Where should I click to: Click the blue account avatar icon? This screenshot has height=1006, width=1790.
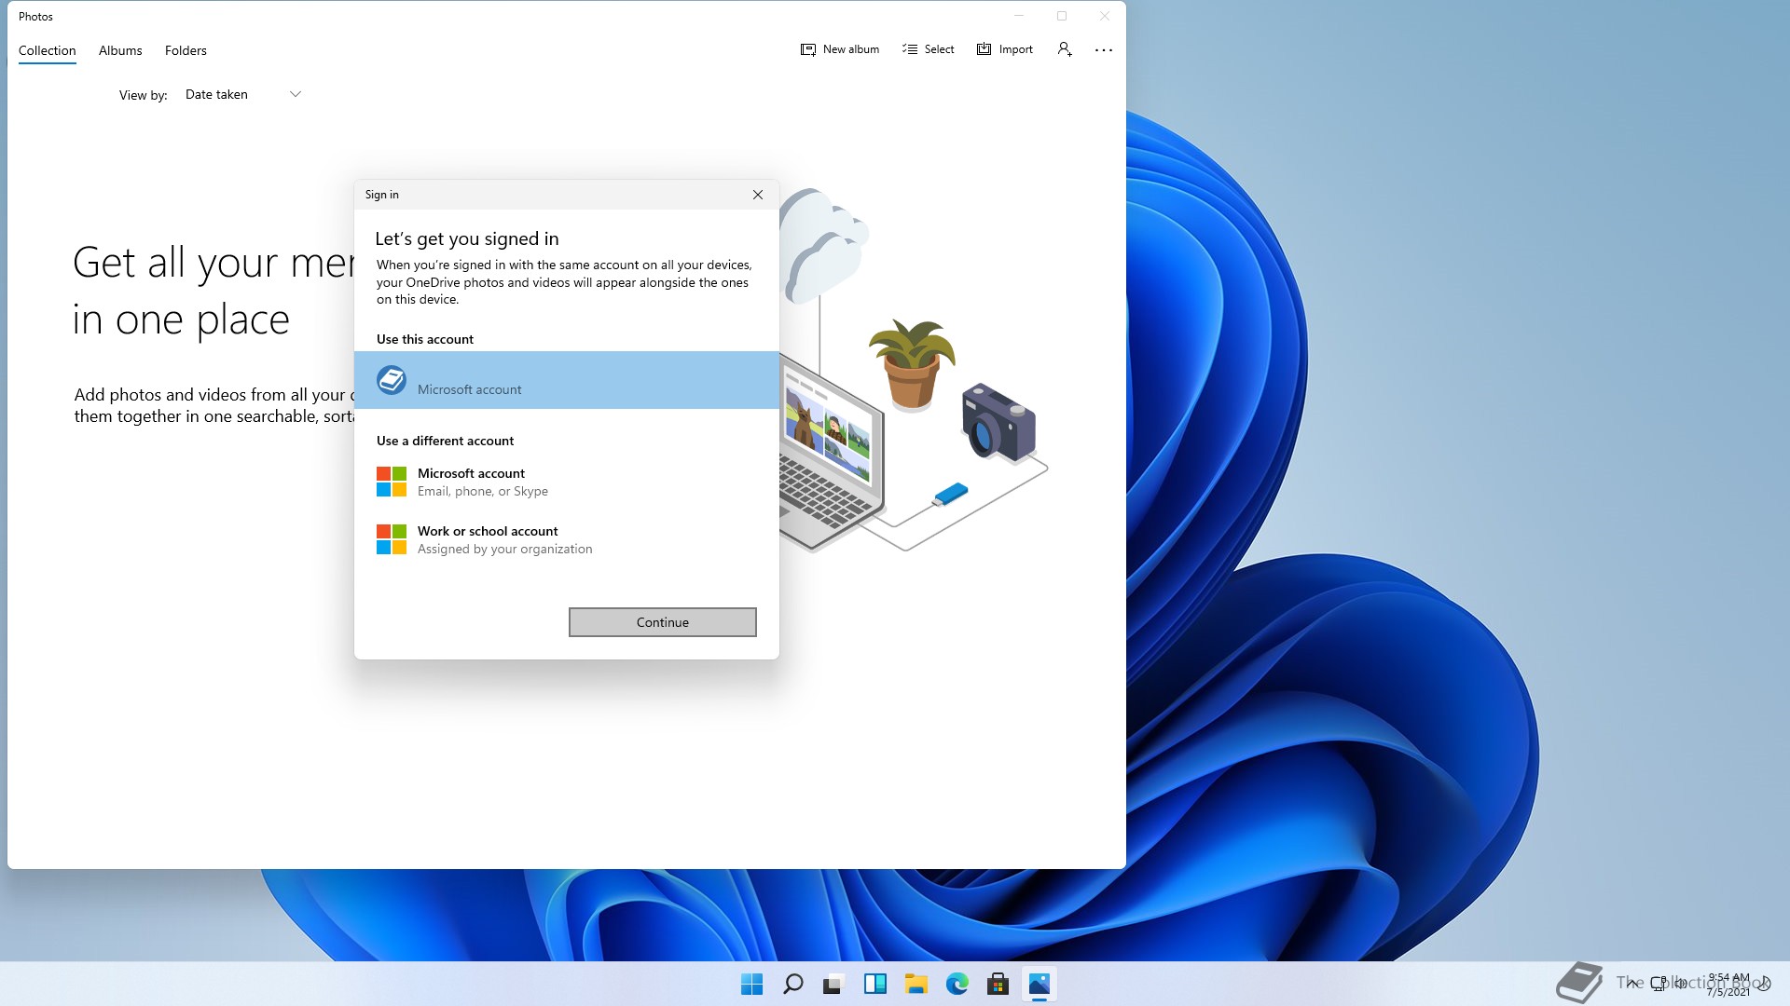pos(392,380)
